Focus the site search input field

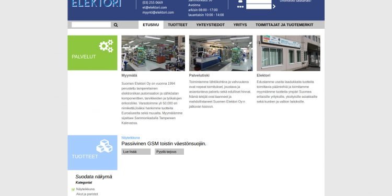[91, 25]
